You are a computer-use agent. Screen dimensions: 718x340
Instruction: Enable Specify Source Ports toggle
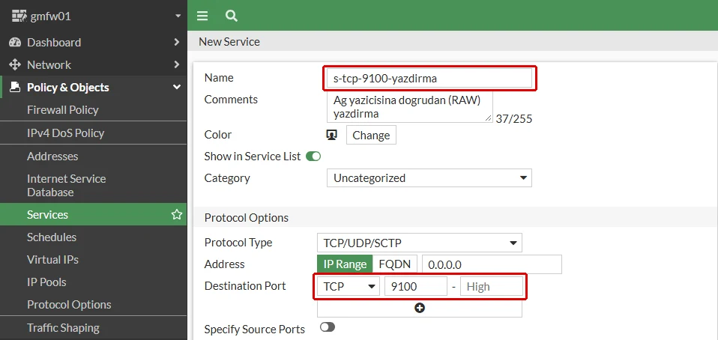[328, 327]
